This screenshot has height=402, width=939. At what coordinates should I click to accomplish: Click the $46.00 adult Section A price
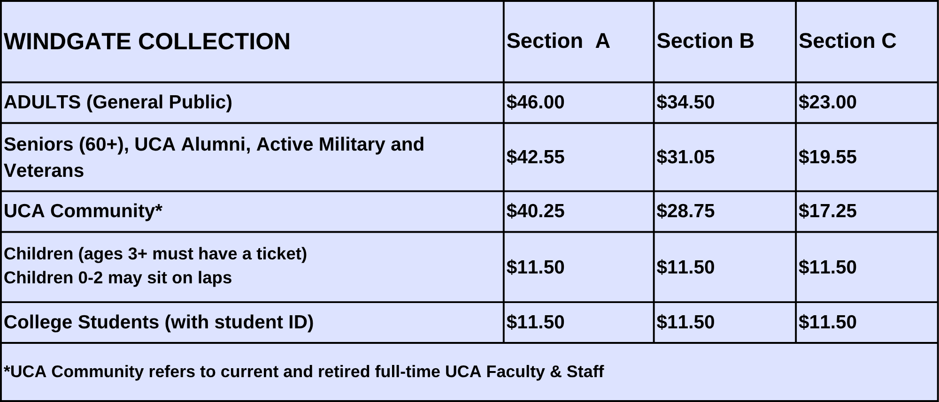click(535, 102)
